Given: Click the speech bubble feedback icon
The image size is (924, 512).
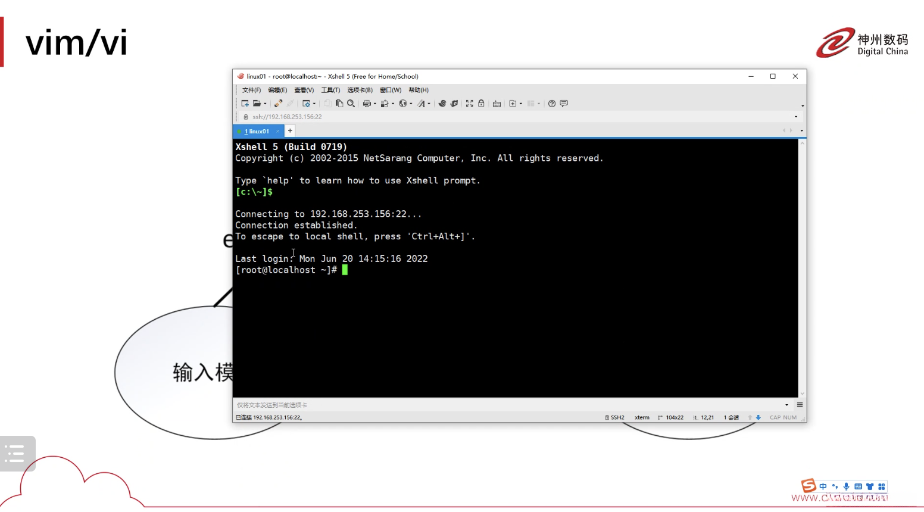Looking at the screenshot, I should [564, 104].
